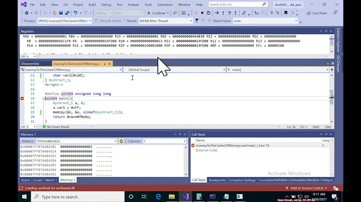The height and width of the screenshot is (202, 361).
Task: Click the Visual Studio logo icon
Action: (24, 4)
